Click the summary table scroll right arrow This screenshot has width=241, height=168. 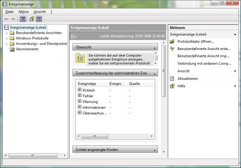point(152,136)
